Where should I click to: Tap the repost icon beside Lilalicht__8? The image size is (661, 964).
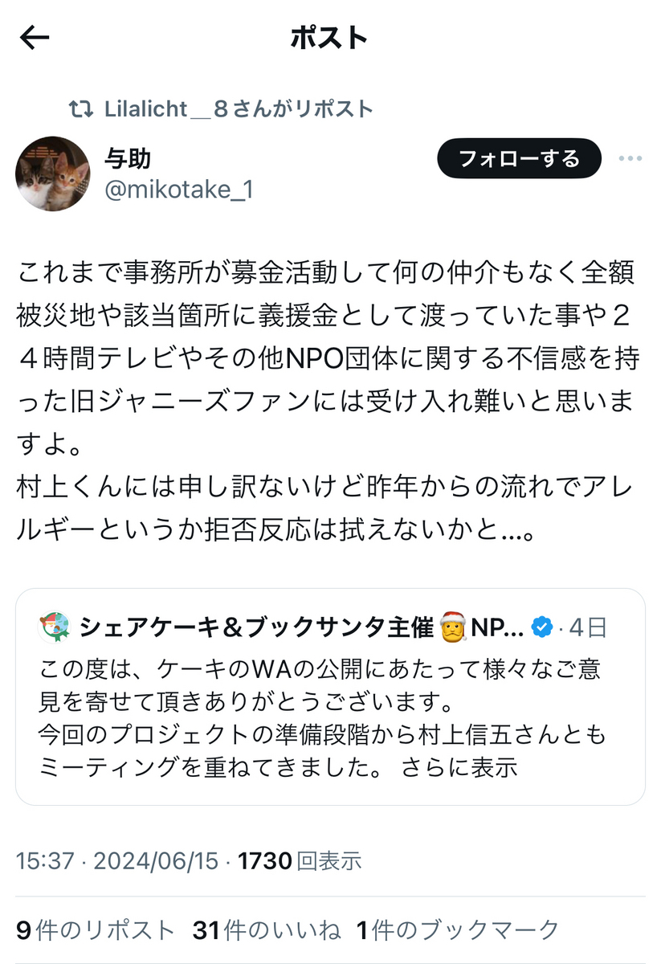(80, 108)
